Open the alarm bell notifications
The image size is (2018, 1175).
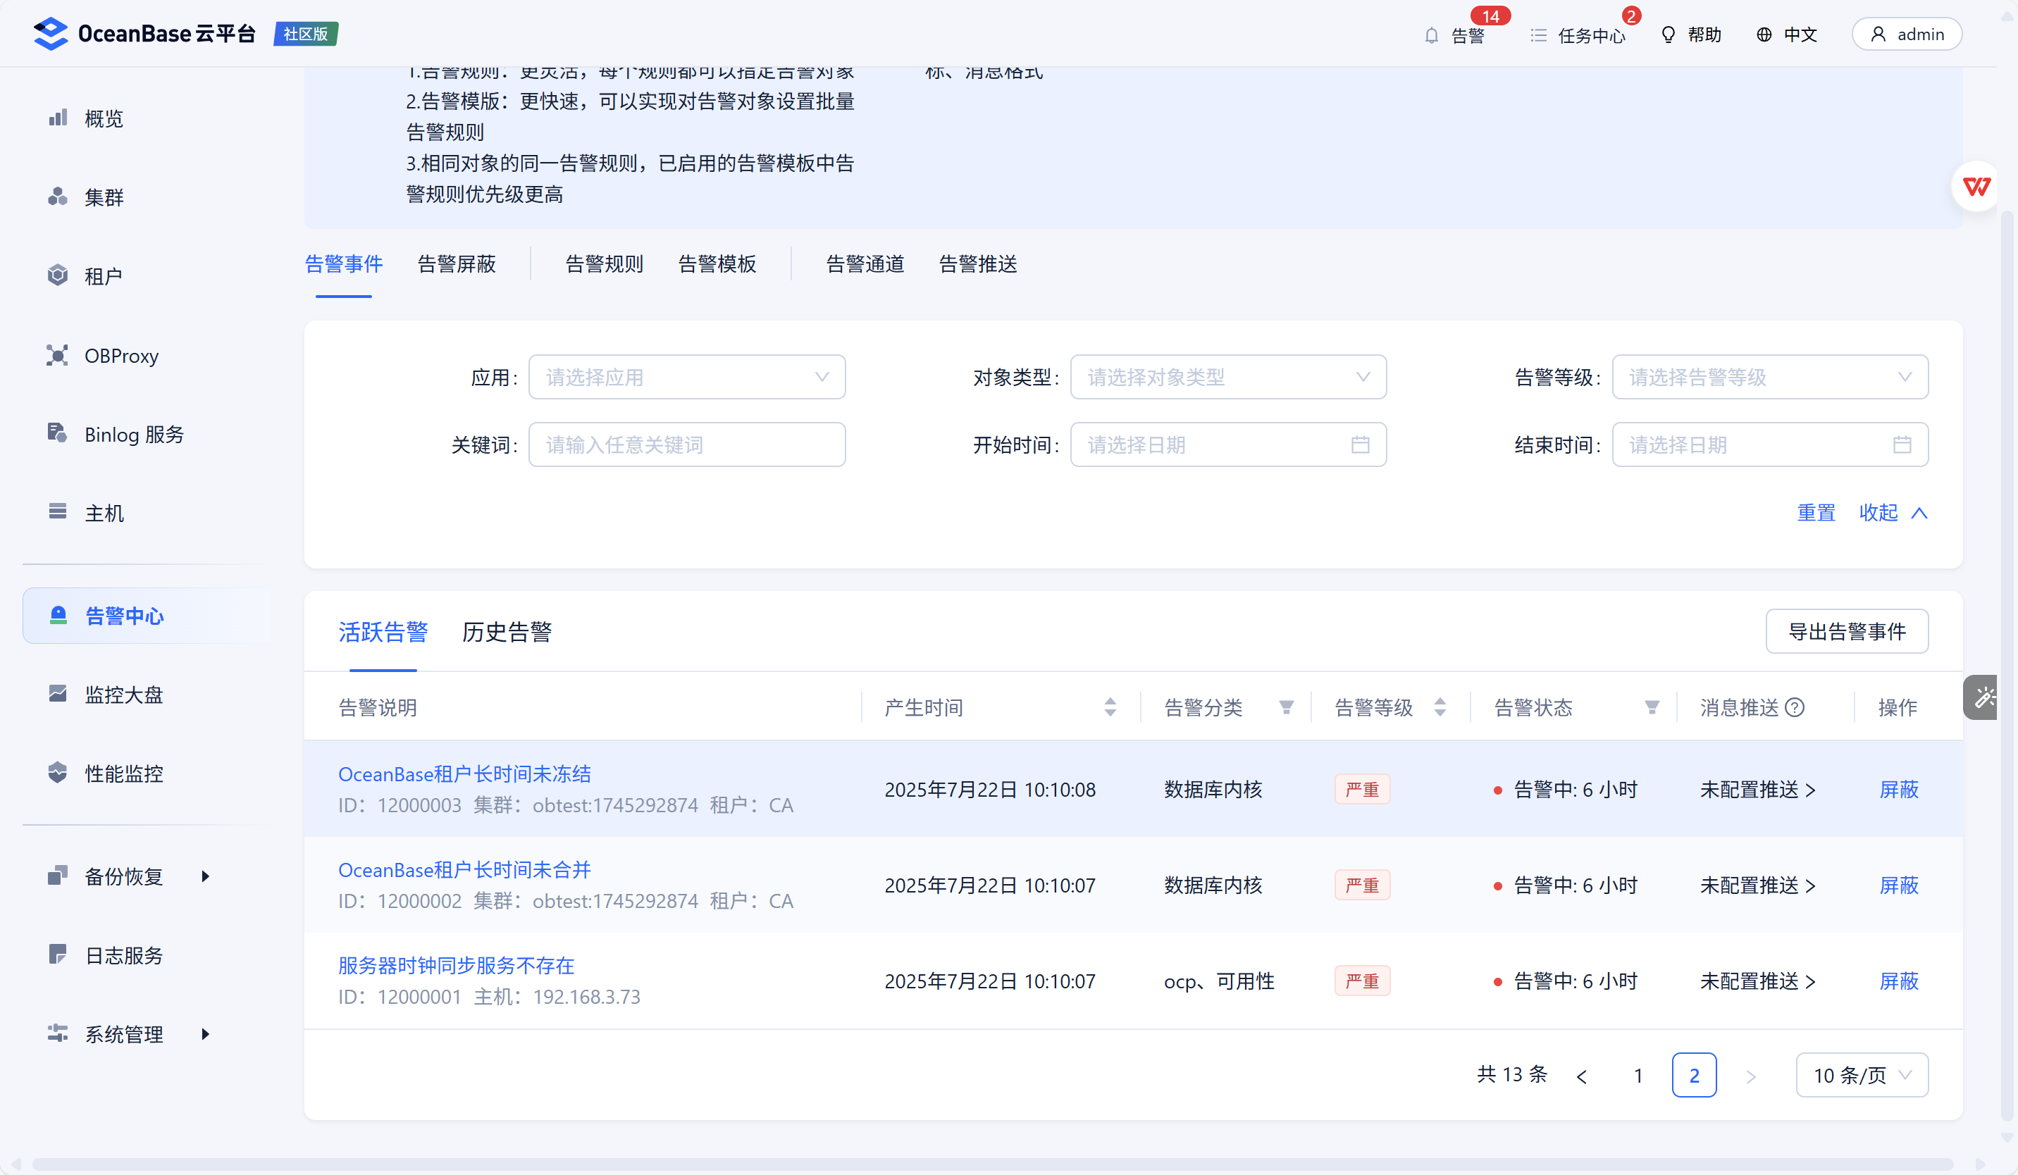[x=1431, y=35]
